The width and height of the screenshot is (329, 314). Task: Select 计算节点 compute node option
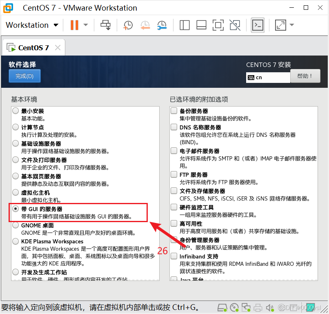16,127
